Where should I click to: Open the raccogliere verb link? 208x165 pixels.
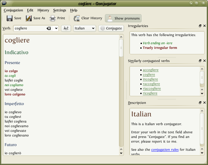click(151, 84)
